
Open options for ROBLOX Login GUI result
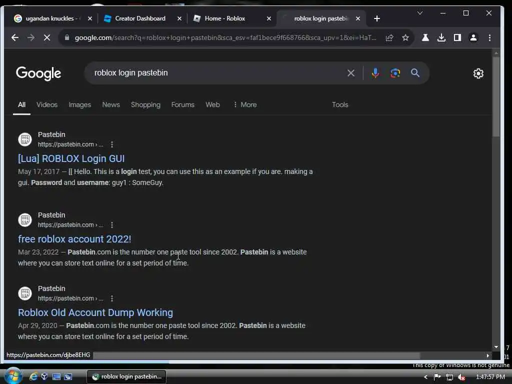click(112, 144)
